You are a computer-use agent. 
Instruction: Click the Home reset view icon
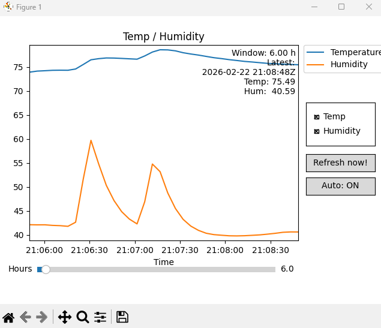8,317
